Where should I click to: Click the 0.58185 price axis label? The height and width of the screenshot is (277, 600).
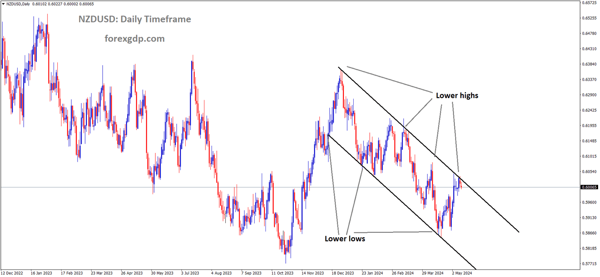tap(589, 249)
